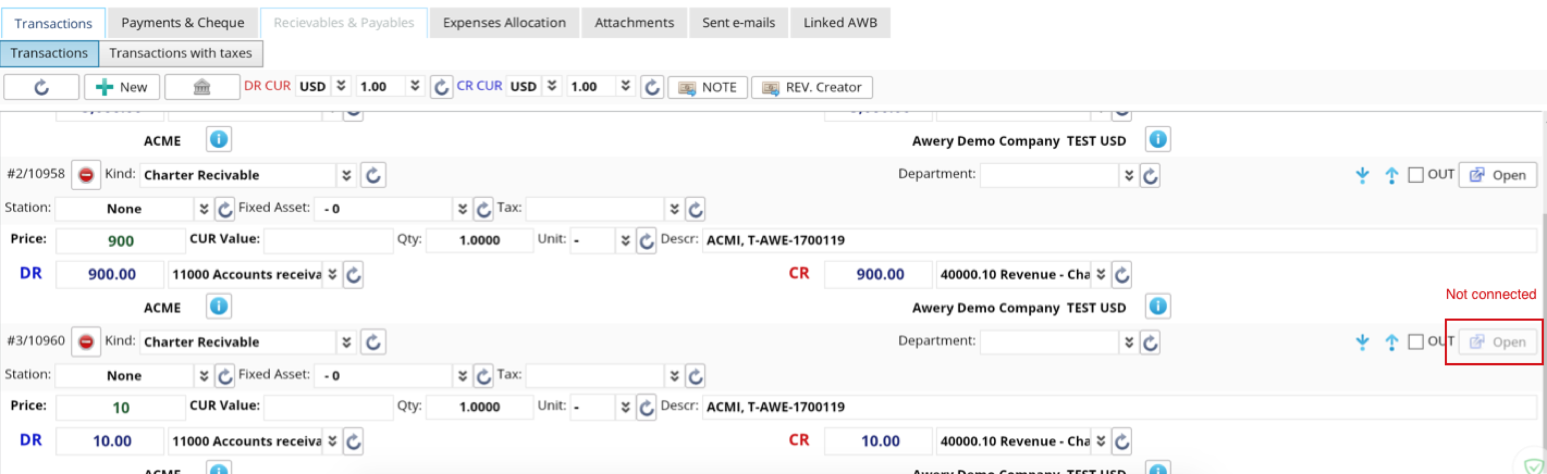This screenshot has height=474, width=1547.
Task: Click the bank icon toolbar button
Action: pos(202,87)
